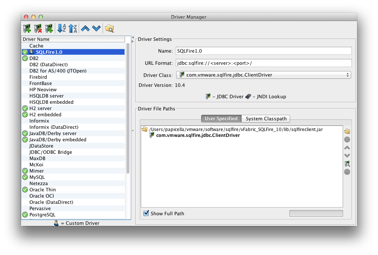Switch to the System Classpath tab
This screenshot has width=378, height=255.
[x=266, y=118]
